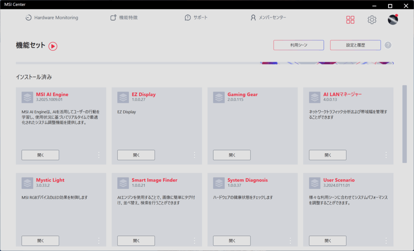Click the Gaming Gear stack icon

(219, 97)
